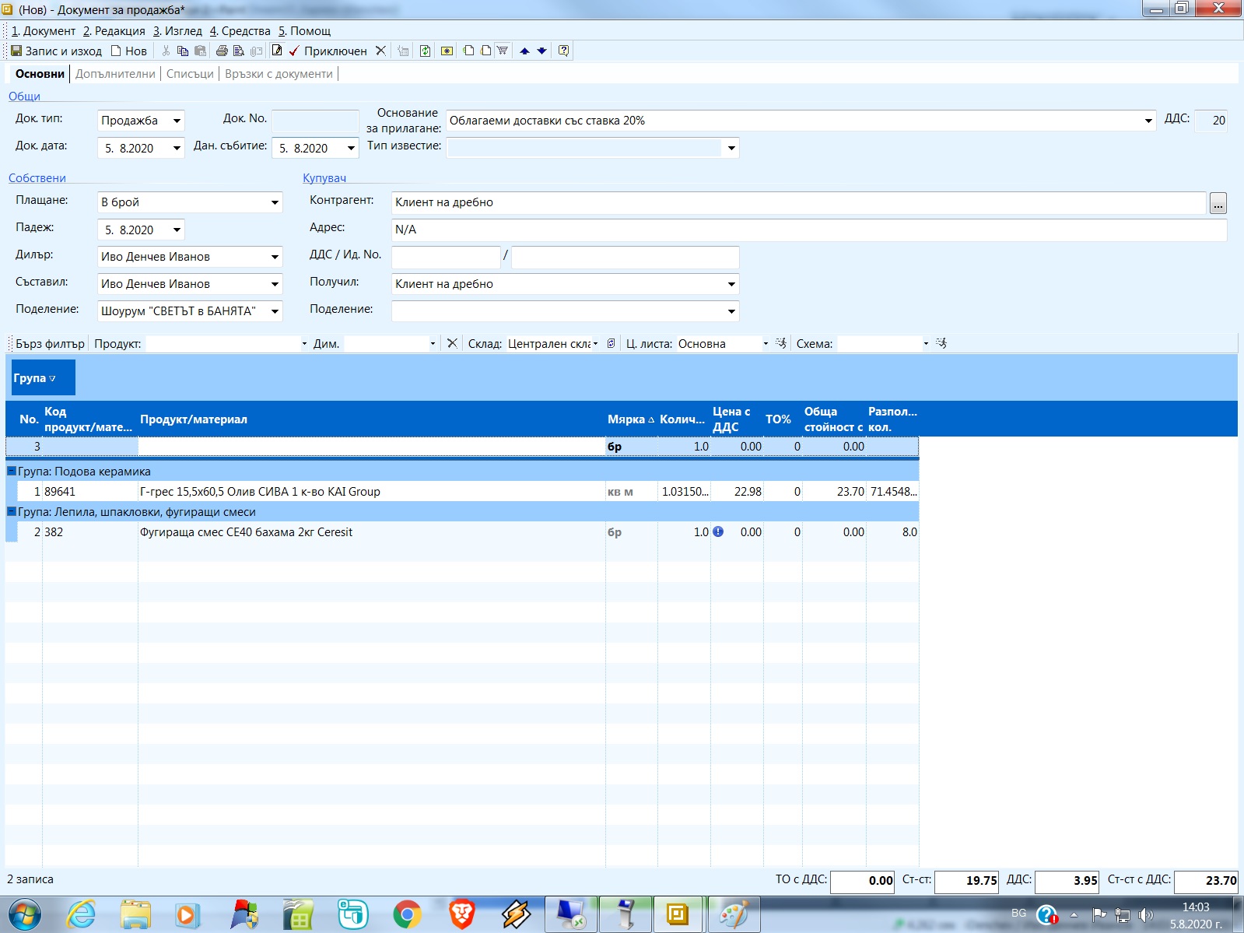Click 'Запис и изход' button
Screen dimensions: 1244x933
pyautogui.click(x=56, y=51)
